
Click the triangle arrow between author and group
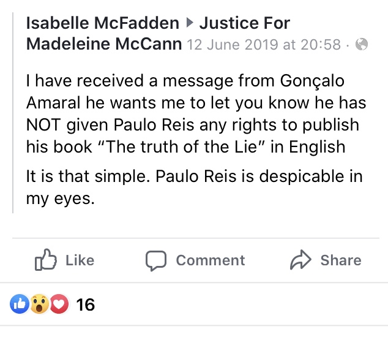pyautogui.click(x=189, y=25)
